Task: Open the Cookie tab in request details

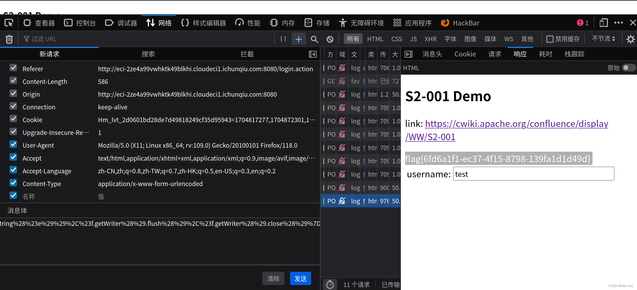Action: [x=465, y=54]
